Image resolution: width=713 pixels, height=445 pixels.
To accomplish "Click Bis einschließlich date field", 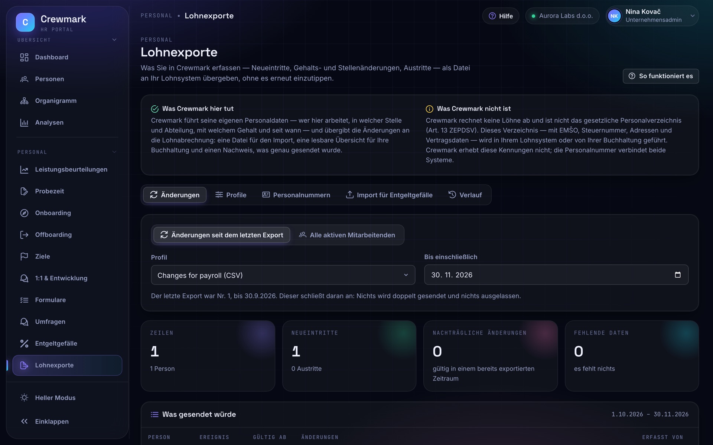I will point(556,275).
